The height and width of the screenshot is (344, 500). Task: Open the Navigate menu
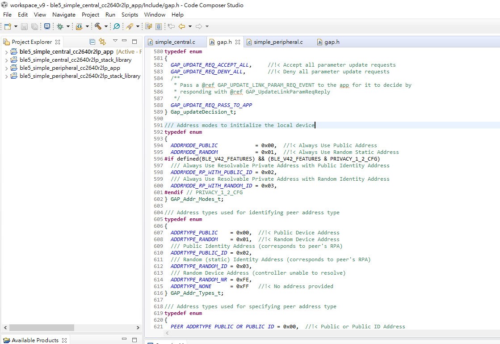pyautogui.click(x=63, y=14)
